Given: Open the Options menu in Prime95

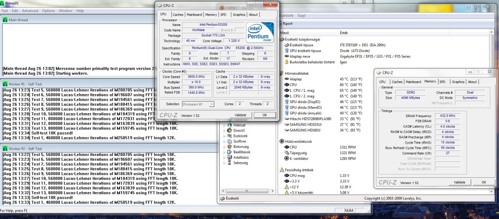Looking at the screenshot, I should click(x=48, y=11).
